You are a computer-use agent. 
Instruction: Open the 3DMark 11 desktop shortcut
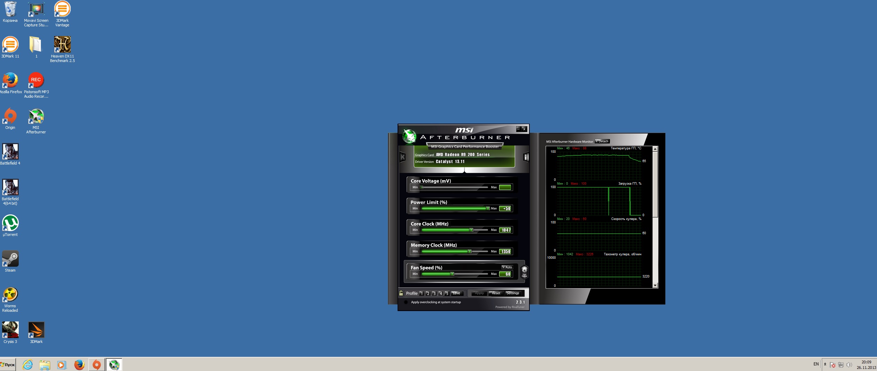click(x=10, y=47)
